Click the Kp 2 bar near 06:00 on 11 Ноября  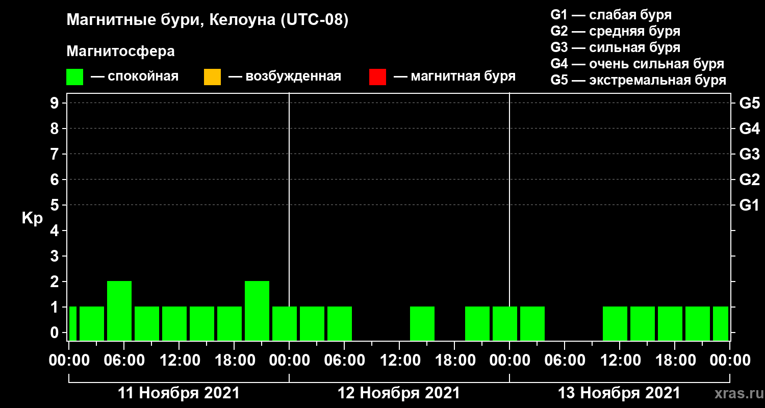point(119,311)
